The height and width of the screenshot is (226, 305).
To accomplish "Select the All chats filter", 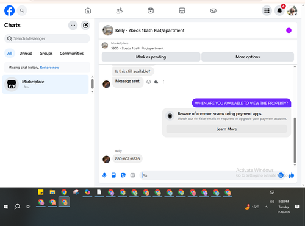I will (x=10, y=54).
